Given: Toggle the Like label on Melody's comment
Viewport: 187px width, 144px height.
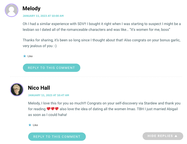Looking at the screenshot, I should [x=30, y=56].
